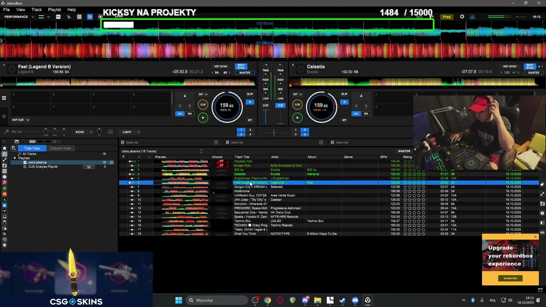Viewport: 546px width, 307px height.
Task: Open the Collection icon in sidebar
Action: pyautogui.click(x=5, y=154)
